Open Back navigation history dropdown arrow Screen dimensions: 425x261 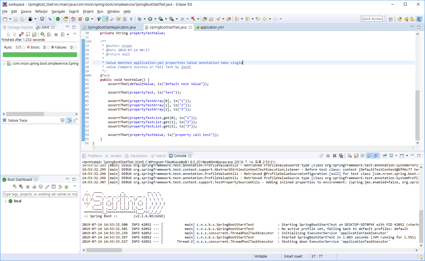(270, 19)
